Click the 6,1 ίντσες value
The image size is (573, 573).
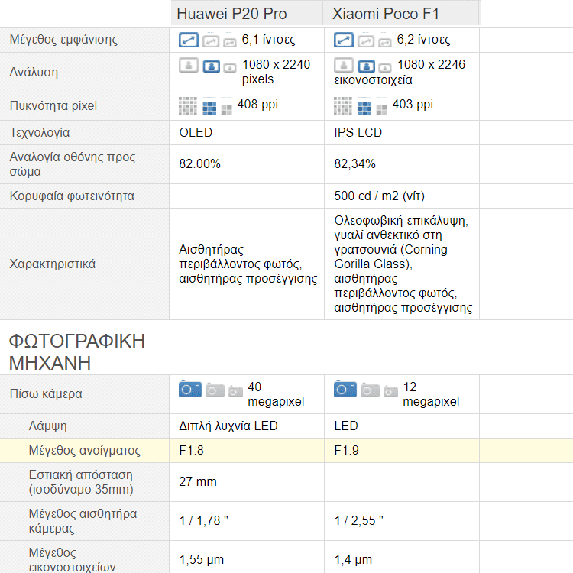coord(269,40)
